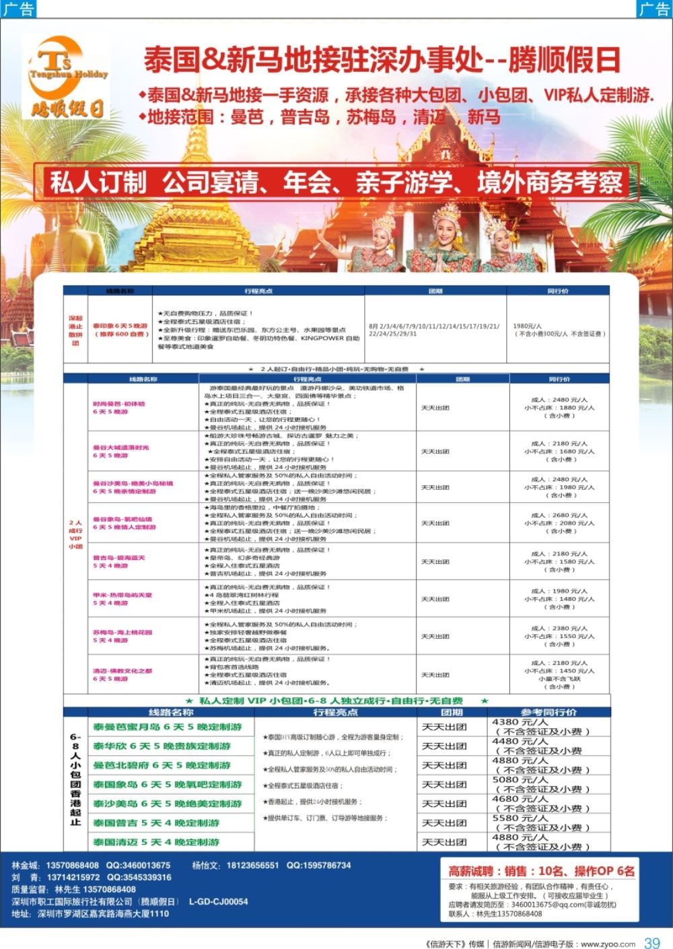
Task: Select headline 泰国&新马地接驻深办事处--腾顺假日
Action: tap(382, 60)
